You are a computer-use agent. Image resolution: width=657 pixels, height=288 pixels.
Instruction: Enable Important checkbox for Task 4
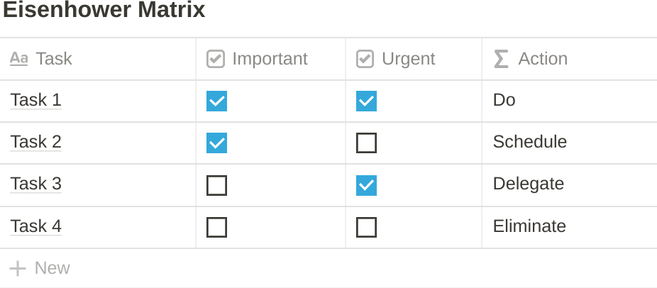(x=216, y=228)
